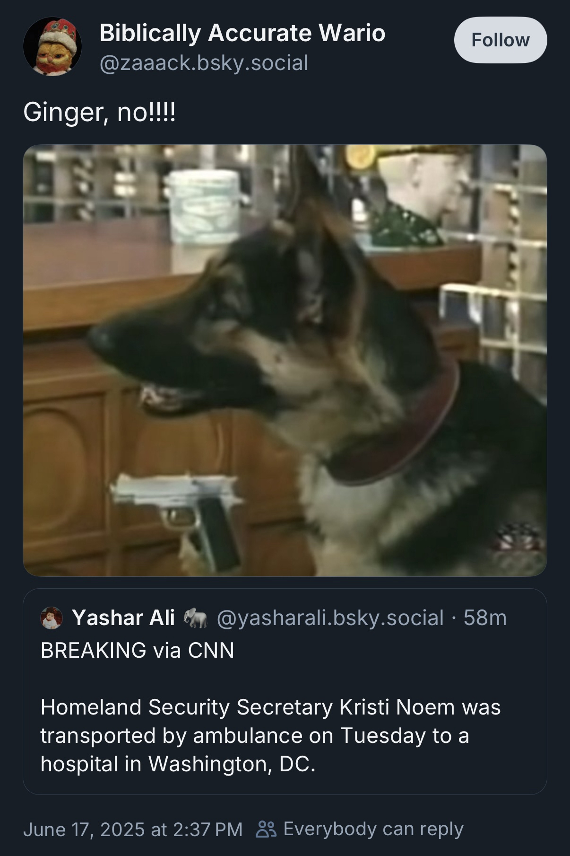Image resolution: width=570 pixels, height=856 pixels.
Task: Click the @zaaack.bsky.social handle
Action: pos(204,63)
